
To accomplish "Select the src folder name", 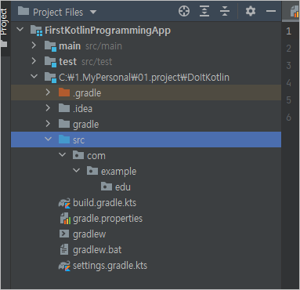I will [x=78, y=140].
